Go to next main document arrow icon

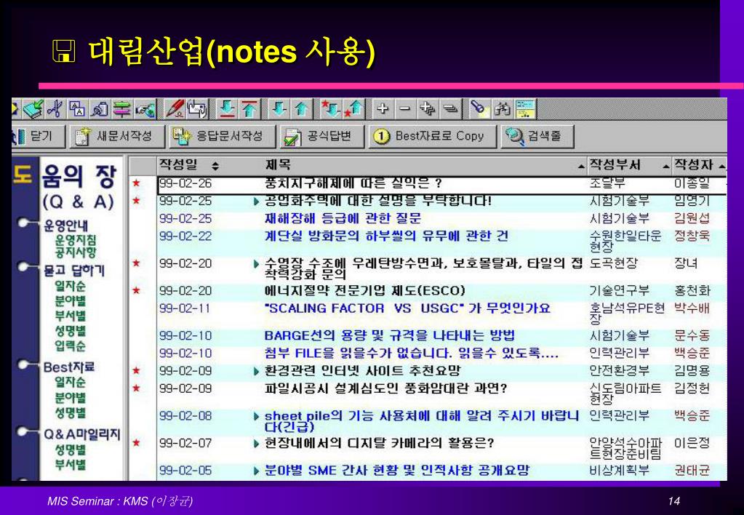pyautogui.click(x=228, y=109)
